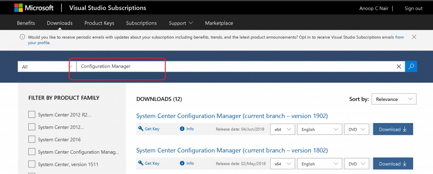433x174 pixels.
Task: Clear the search field with X
Action: [x=399, y=66]
